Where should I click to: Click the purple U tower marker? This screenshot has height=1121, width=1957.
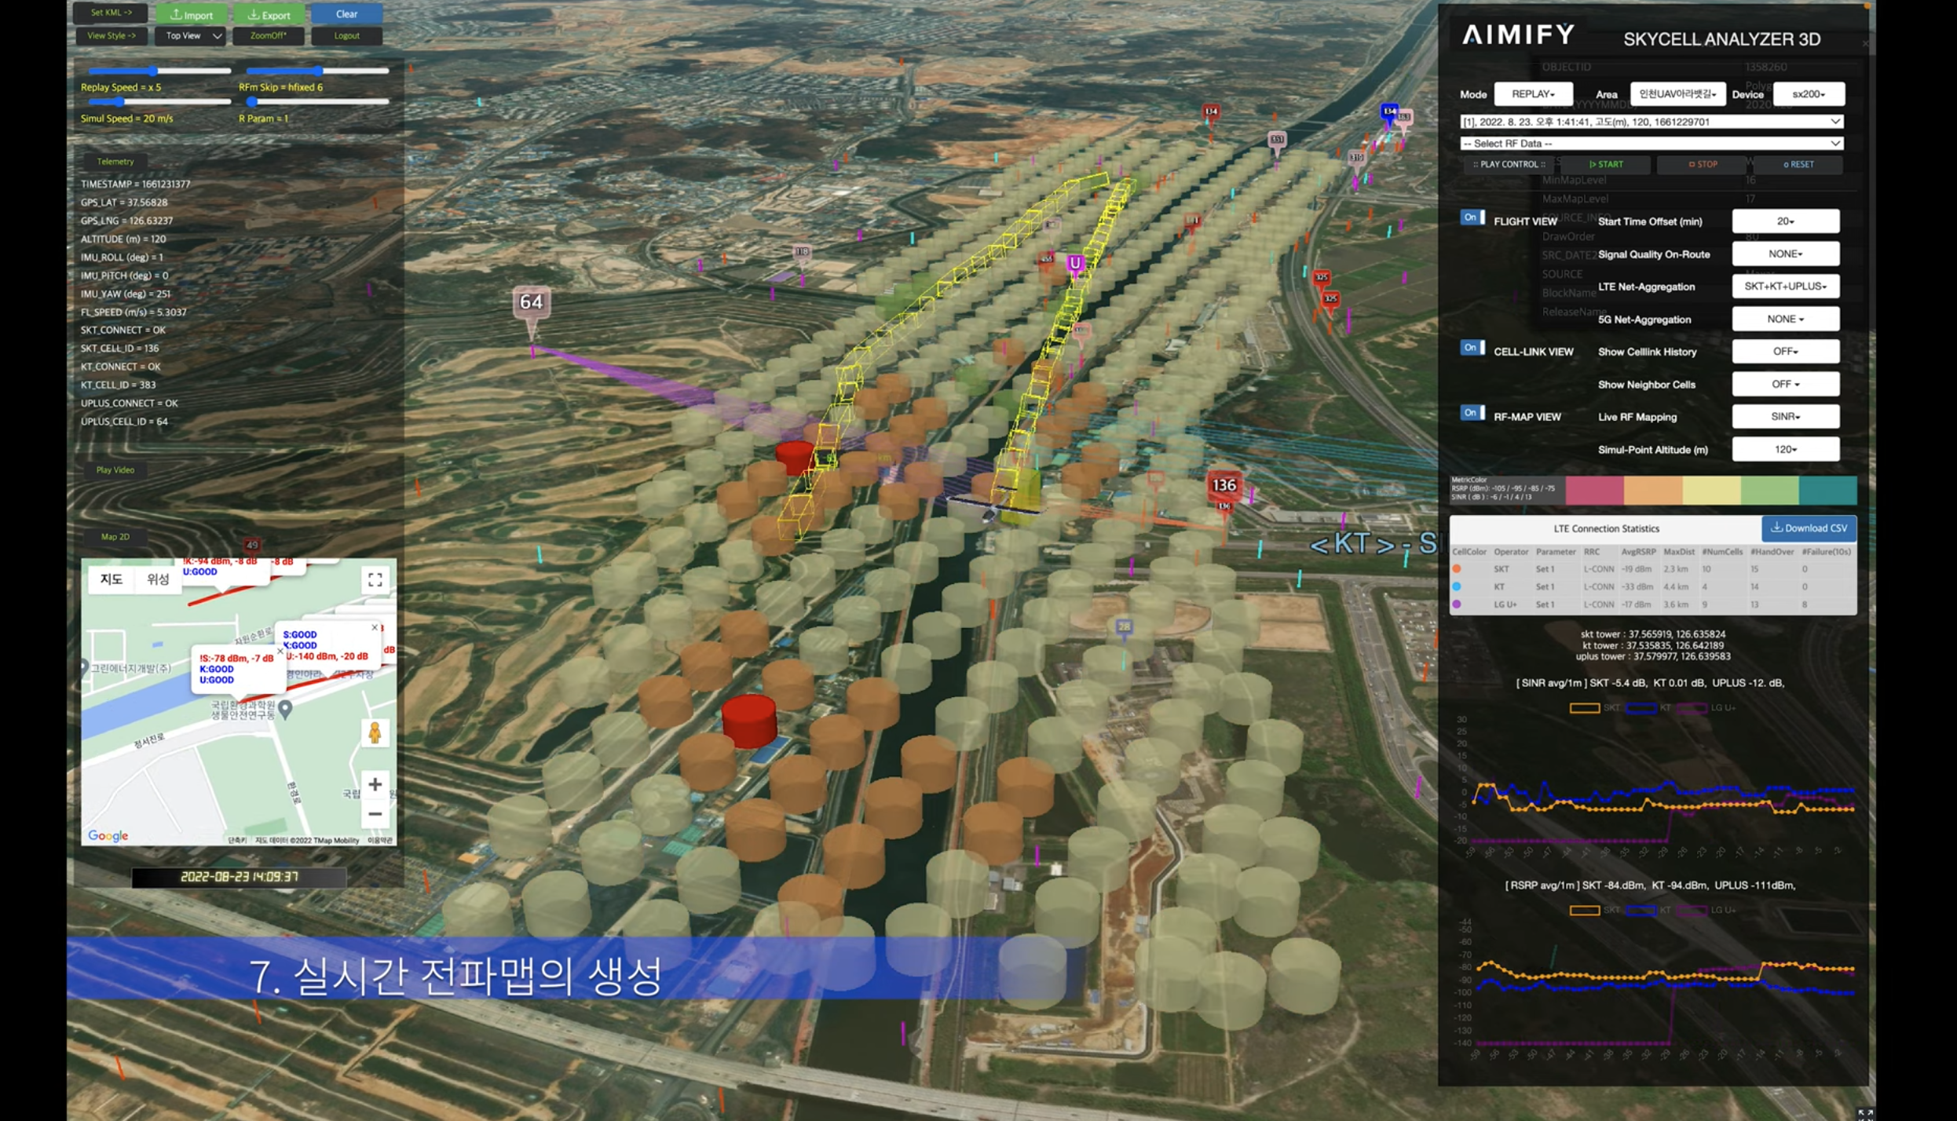[x=1074, y=263]
